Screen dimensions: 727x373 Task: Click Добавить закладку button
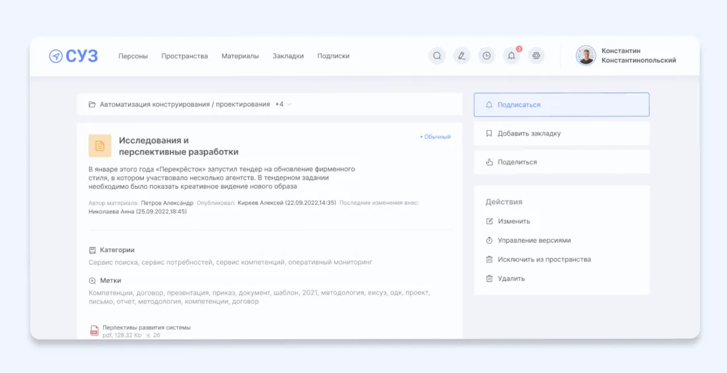tap(561, 133)
